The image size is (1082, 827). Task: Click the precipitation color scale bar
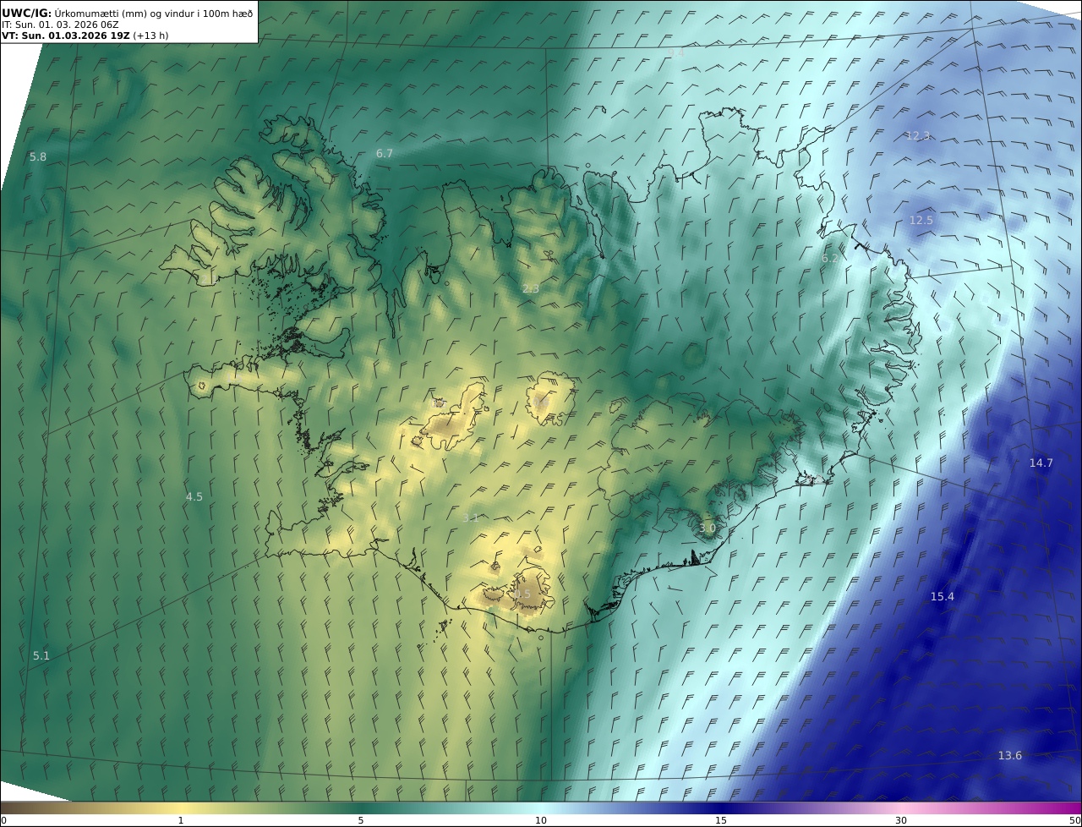(x=541, y=808)
